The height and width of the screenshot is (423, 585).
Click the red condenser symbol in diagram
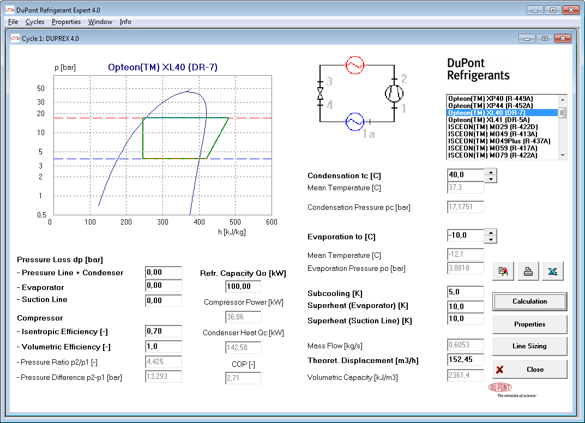coord(355,65)
